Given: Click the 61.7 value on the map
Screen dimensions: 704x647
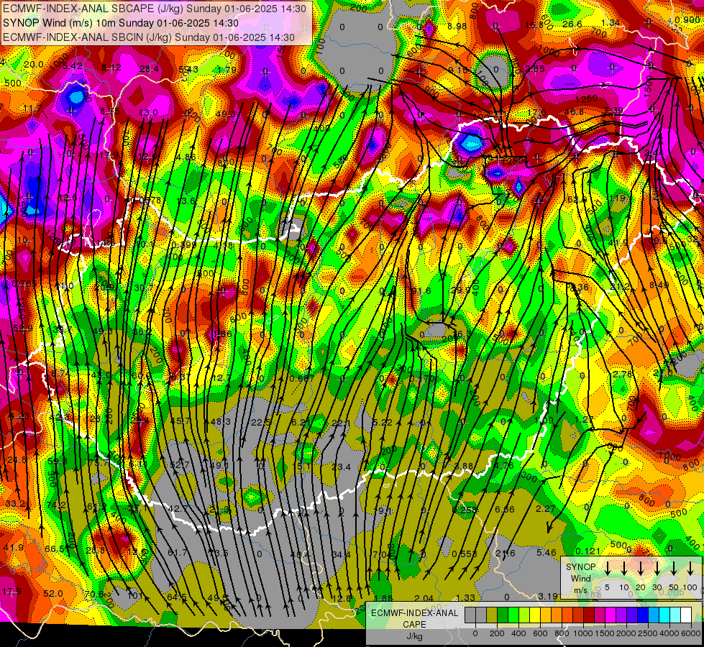Looking at the screenshot, I should (178, 552).
